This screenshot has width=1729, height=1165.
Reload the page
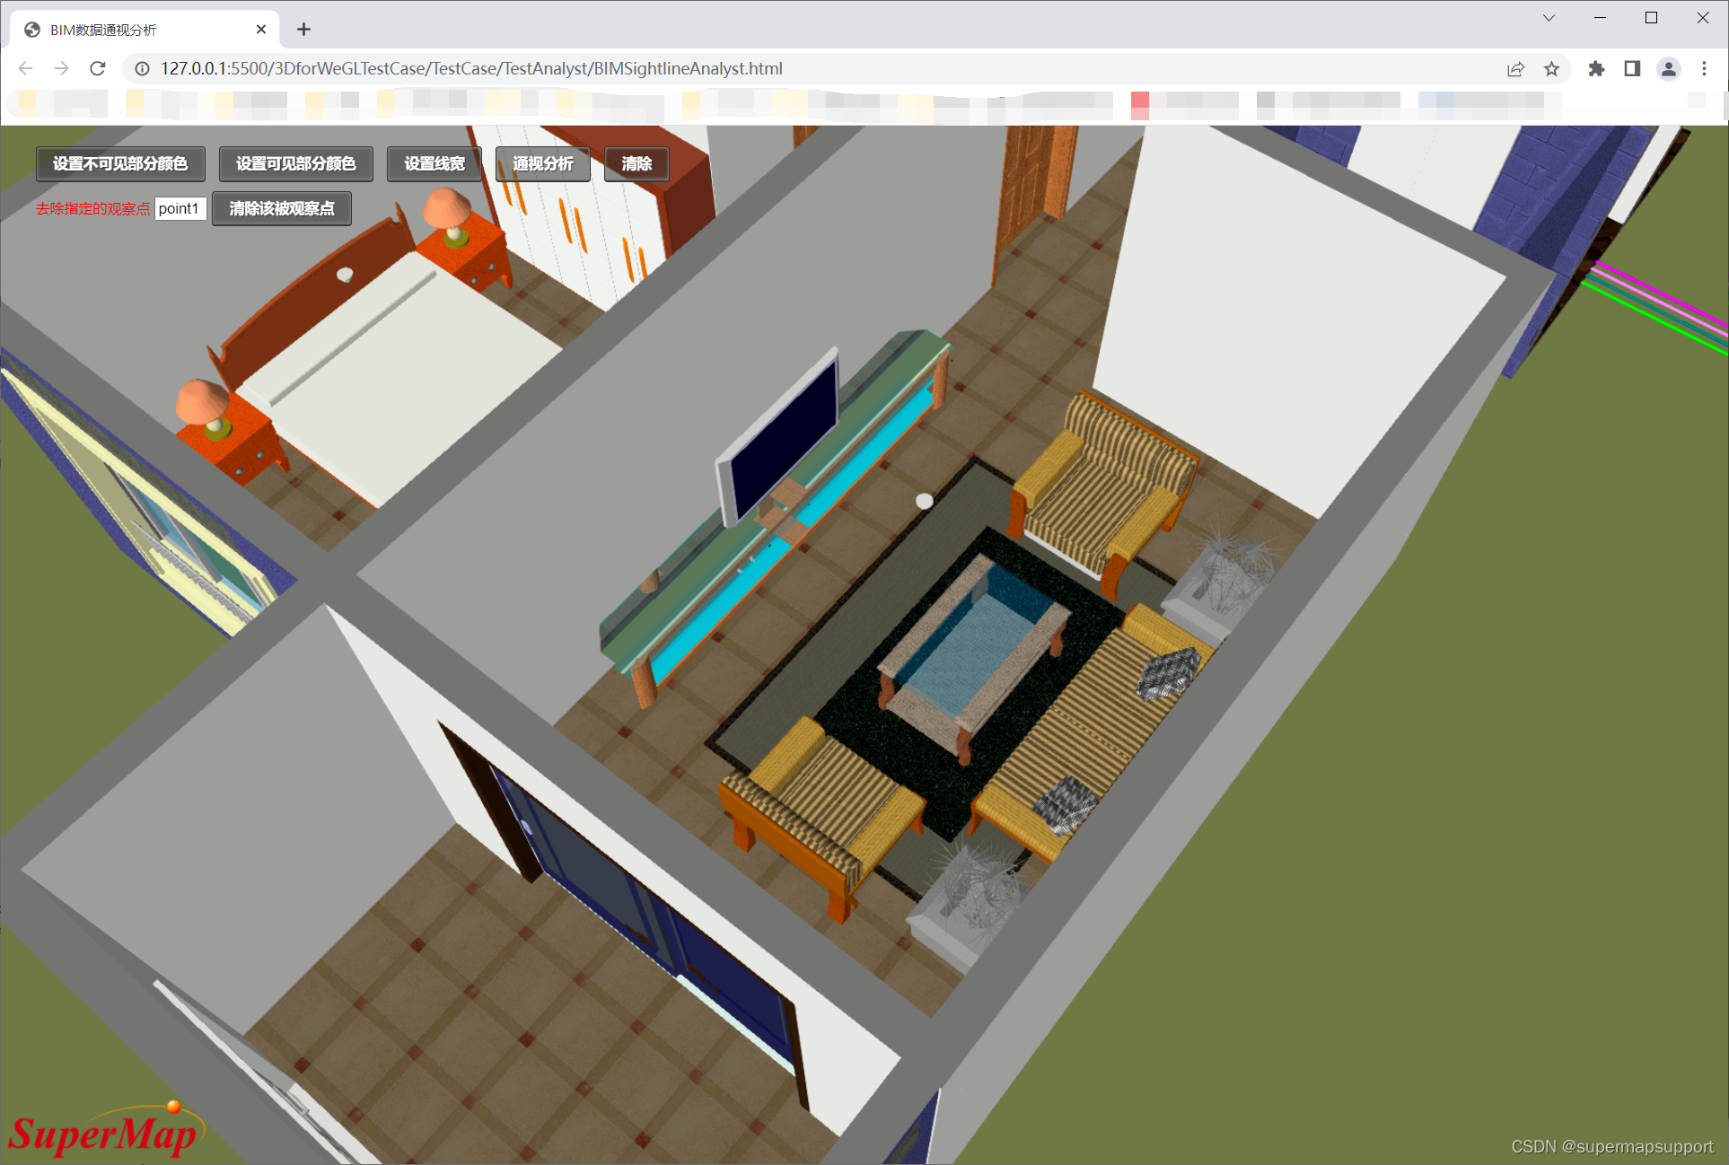click(x=98, y=69)
